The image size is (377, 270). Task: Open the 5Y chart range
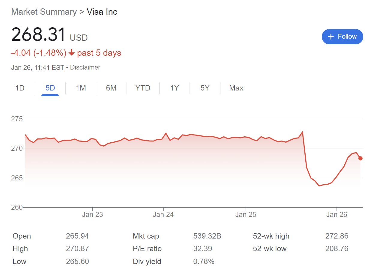pos(205,88)
